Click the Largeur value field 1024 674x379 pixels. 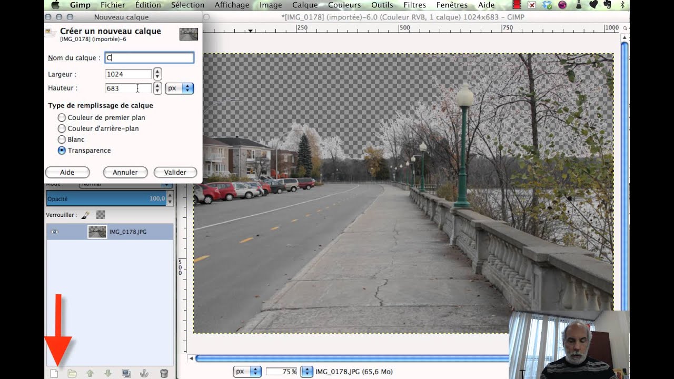pos(128,74)
